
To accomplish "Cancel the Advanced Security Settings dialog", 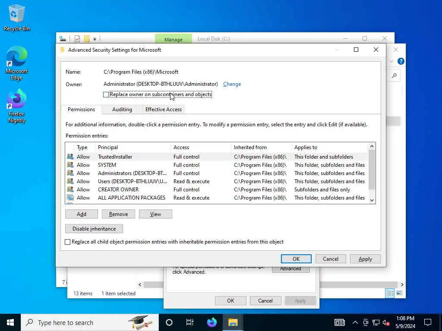I will coord(330,259).
